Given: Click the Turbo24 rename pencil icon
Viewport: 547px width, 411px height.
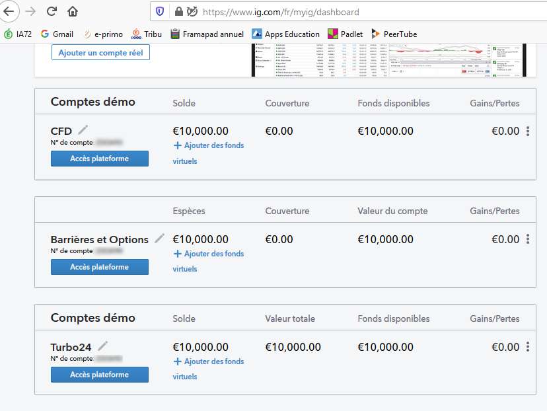Looking at the screenshot, I should coord(102,346).
